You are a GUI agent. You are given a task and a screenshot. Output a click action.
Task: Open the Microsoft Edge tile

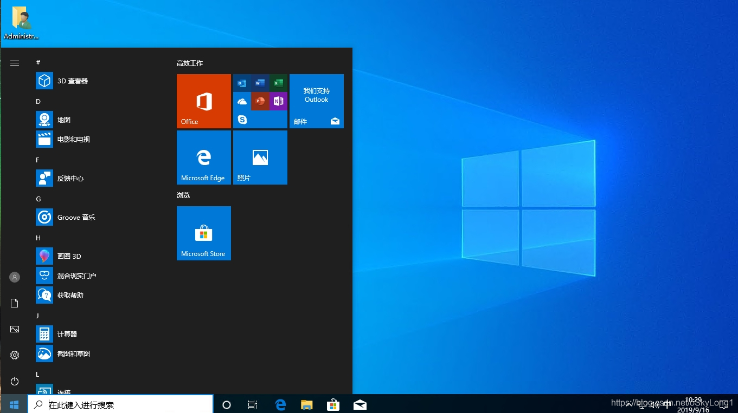(204, 158)
